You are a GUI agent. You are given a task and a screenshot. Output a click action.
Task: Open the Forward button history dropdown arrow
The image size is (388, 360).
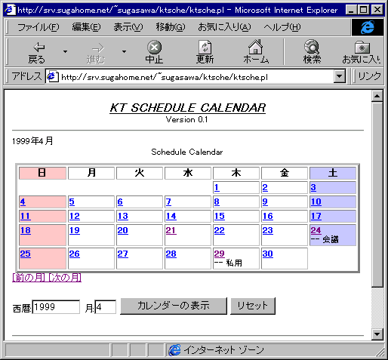(124, 51)
